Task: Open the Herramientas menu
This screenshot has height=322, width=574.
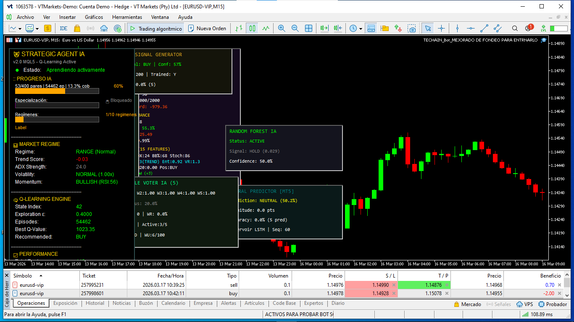Action: point(127,17)
